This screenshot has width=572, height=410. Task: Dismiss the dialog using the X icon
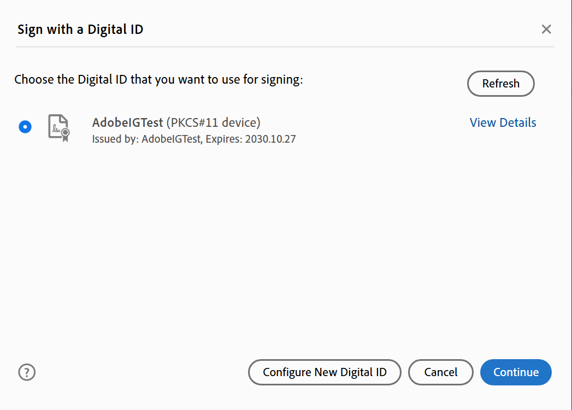tap(546, 29)
